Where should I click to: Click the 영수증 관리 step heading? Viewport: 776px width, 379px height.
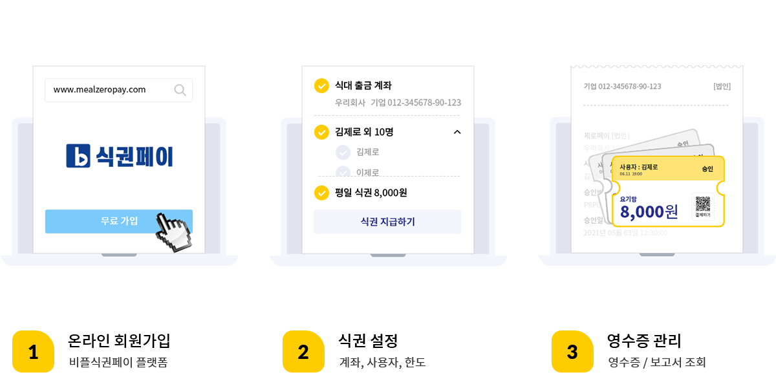pyautogui.click(x=644, y=340)
